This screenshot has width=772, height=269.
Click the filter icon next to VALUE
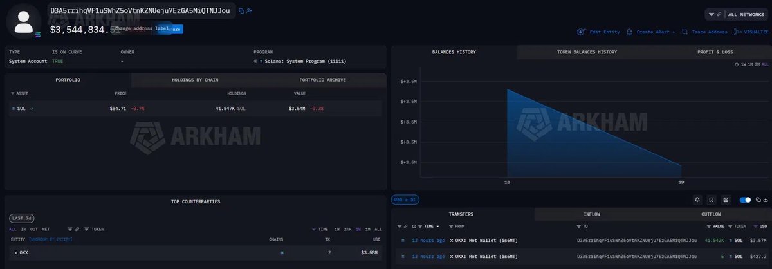point(709,227)
